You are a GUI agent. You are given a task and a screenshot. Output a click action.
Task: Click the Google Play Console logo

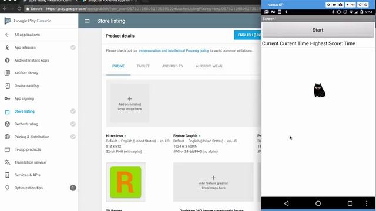pos(28,21)
